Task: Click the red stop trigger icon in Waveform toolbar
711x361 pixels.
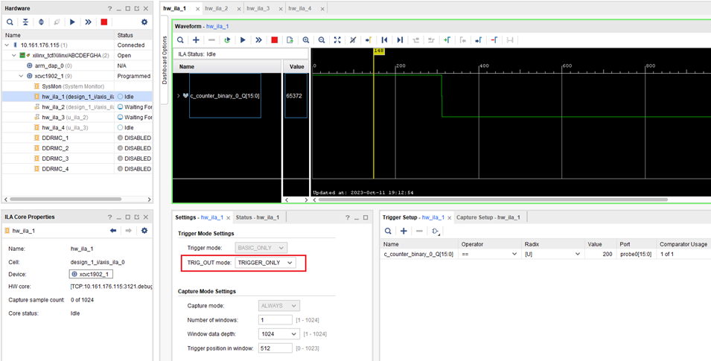Action: (x=274, y=39)
